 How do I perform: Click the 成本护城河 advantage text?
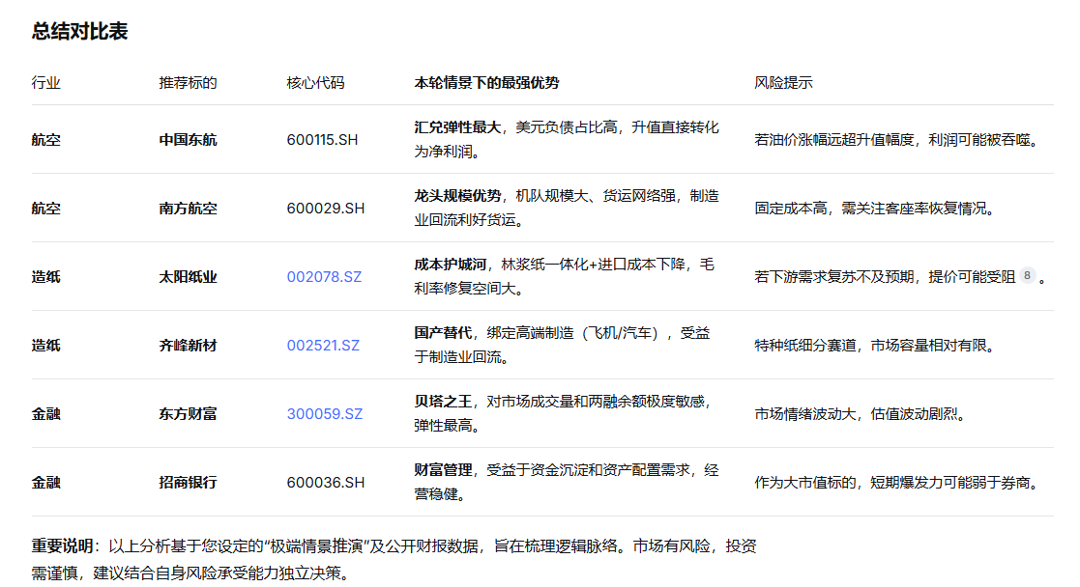point(451,265)
